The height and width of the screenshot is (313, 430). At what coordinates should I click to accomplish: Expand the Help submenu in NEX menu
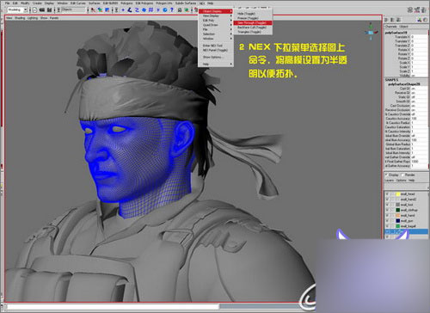216,64
